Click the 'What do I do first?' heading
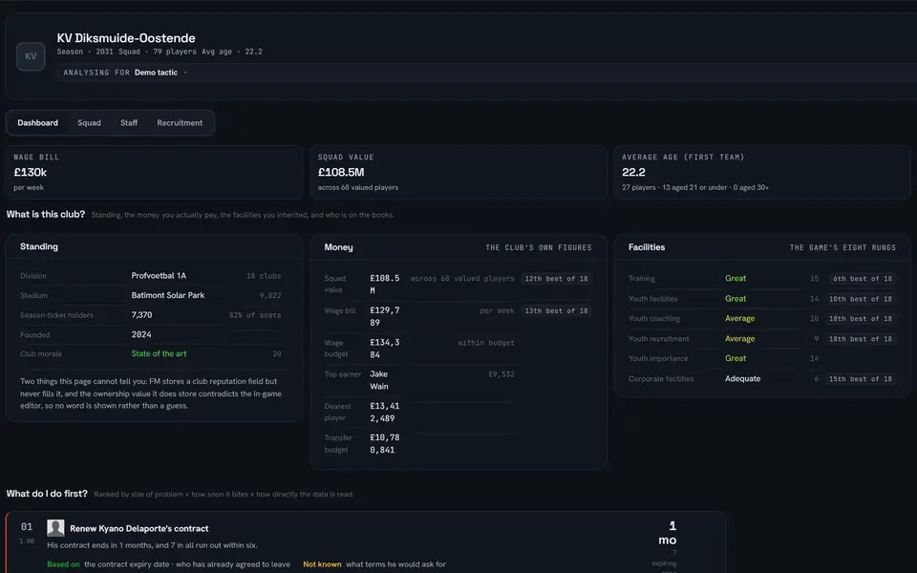Viewport: 917px width, 573px height. 47,494
